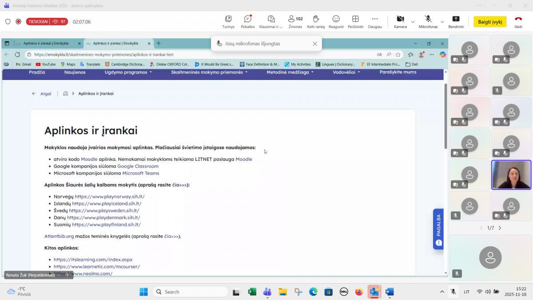Viewport: 533px width, 300px height.
Task: Dismiss the microphone muted notification
Action: (x=315, y=44)
